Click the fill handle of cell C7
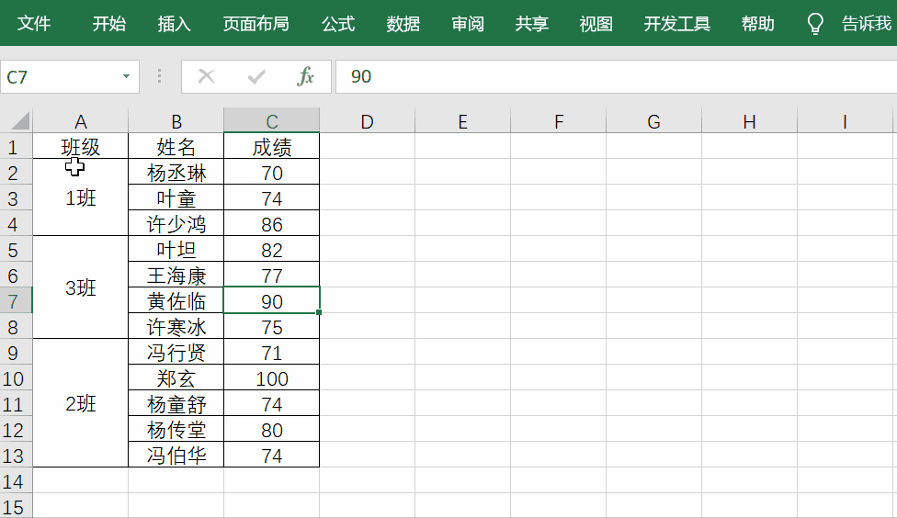The height and width of the screenshot is (518, 897). pyautogui.click(x=319, y=312)
